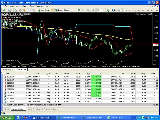The height and width of the screenshot is (120, 160).
Task: Switch to the EURUSD,M30 chart tab
Action: 8,70
